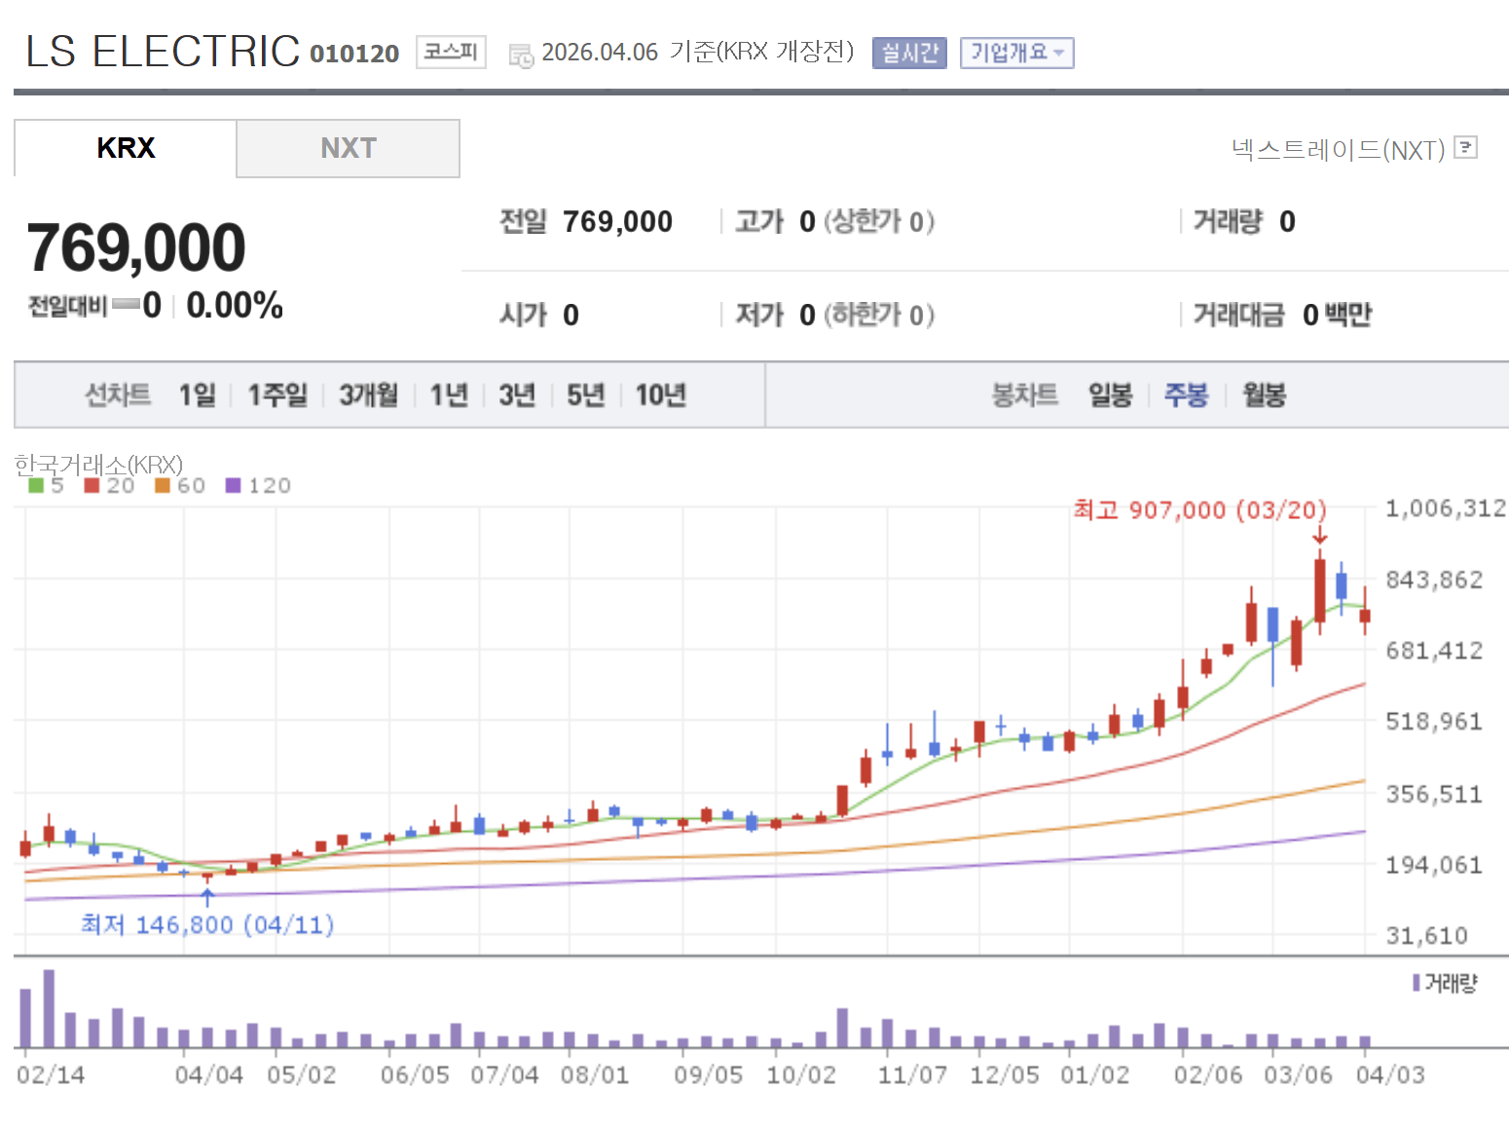1509x1126 pixels.
Task: Open the 넥스트레이드(NXT) link
Action: (1338, 149)
